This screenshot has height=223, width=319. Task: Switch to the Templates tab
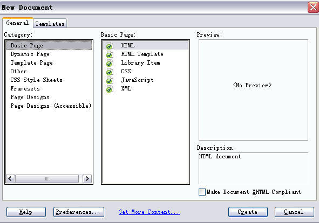click(x=50, y=24)
